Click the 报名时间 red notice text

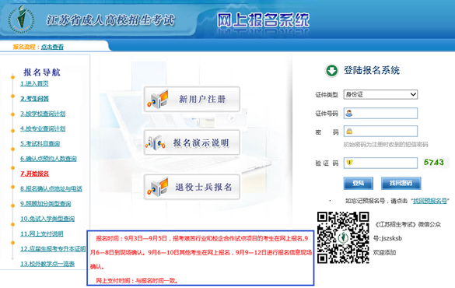pyautogui.click(x=201, y=252)
